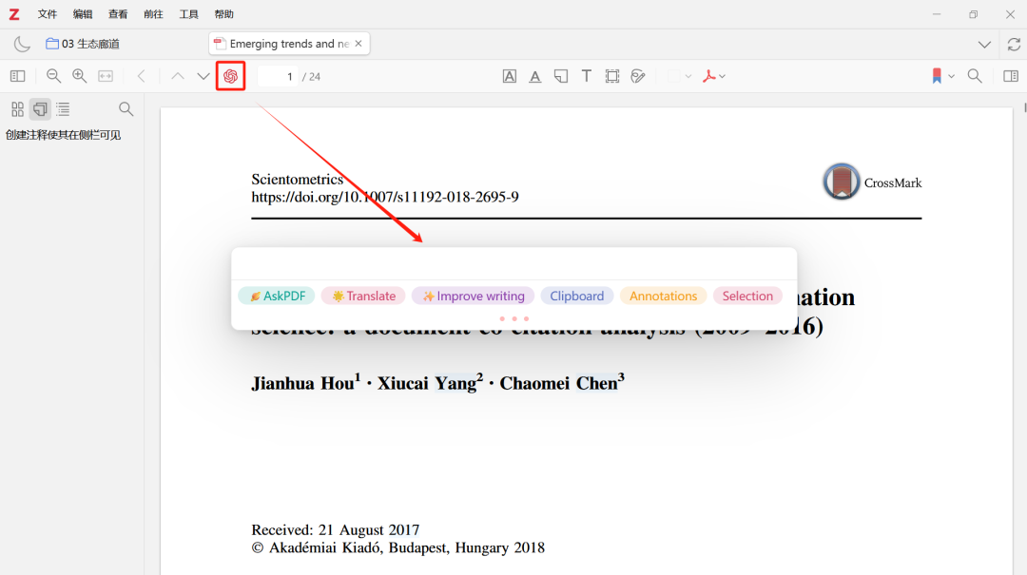Image resolution: width=1027 pixels, height=575 pixels.
Task: Open the bookmark color dropdown
Action: point(942,76)
